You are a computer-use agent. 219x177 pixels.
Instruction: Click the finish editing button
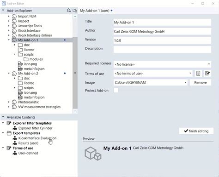pos(196,131)
